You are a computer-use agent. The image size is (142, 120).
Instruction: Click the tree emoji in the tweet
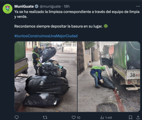click(x=106, y=26)
